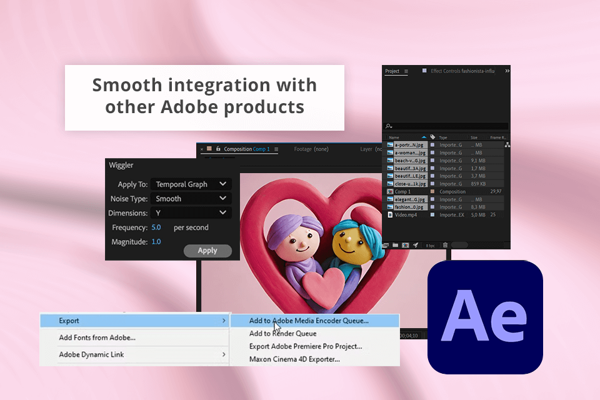
Task: Click the image icon of fashion...0.jpg
Action: click(x=390, y=207)
